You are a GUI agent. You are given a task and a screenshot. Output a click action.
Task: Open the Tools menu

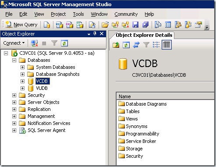tap(78, 14)
